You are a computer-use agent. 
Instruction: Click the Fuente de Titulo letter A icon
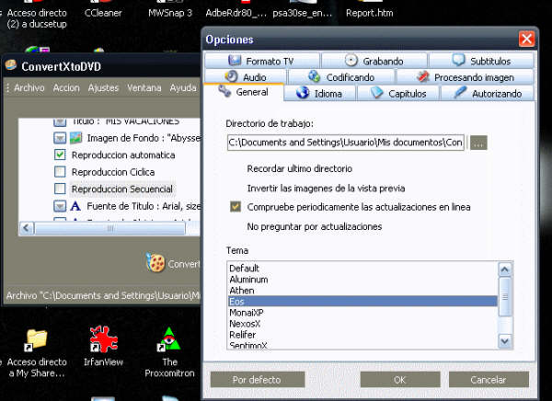point(75,206)
